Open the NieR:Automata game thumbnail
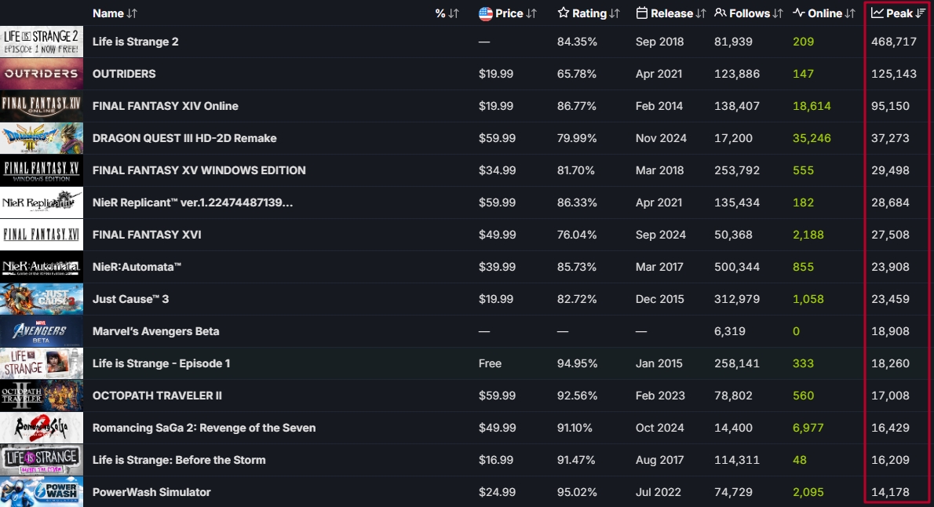 (x=42, y=267)
